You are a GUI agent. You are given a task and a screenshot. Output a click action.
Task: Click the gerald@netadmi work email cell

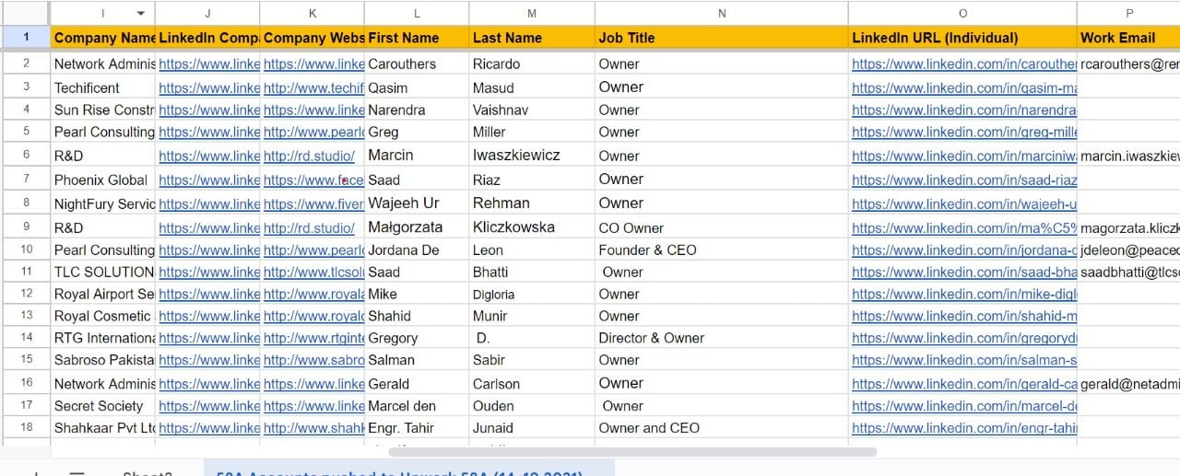click(1128, 384)
